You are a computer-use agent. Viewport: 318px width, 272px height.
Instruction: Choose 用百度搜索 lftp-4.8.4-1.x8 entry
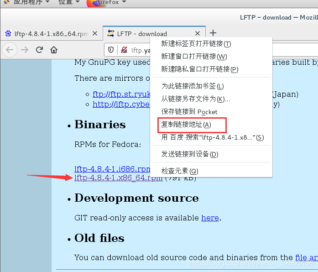coord(211,137)
